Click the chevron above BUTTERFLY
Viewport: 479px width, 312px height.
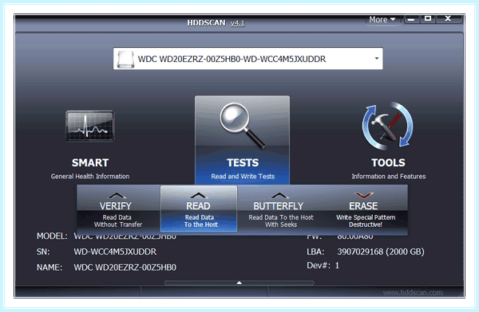(x=279, y=195)
